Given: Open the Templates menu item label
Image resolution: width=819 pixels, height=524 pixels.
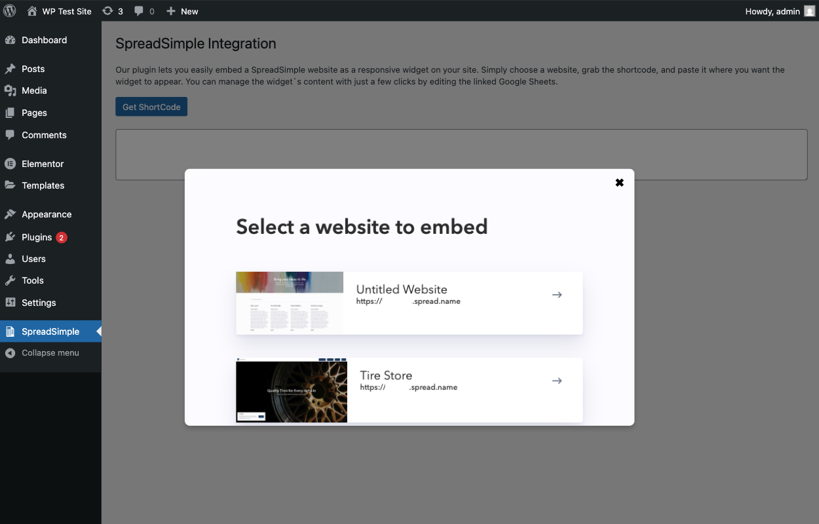Looking at the screenshot, I should pos(43,185).
